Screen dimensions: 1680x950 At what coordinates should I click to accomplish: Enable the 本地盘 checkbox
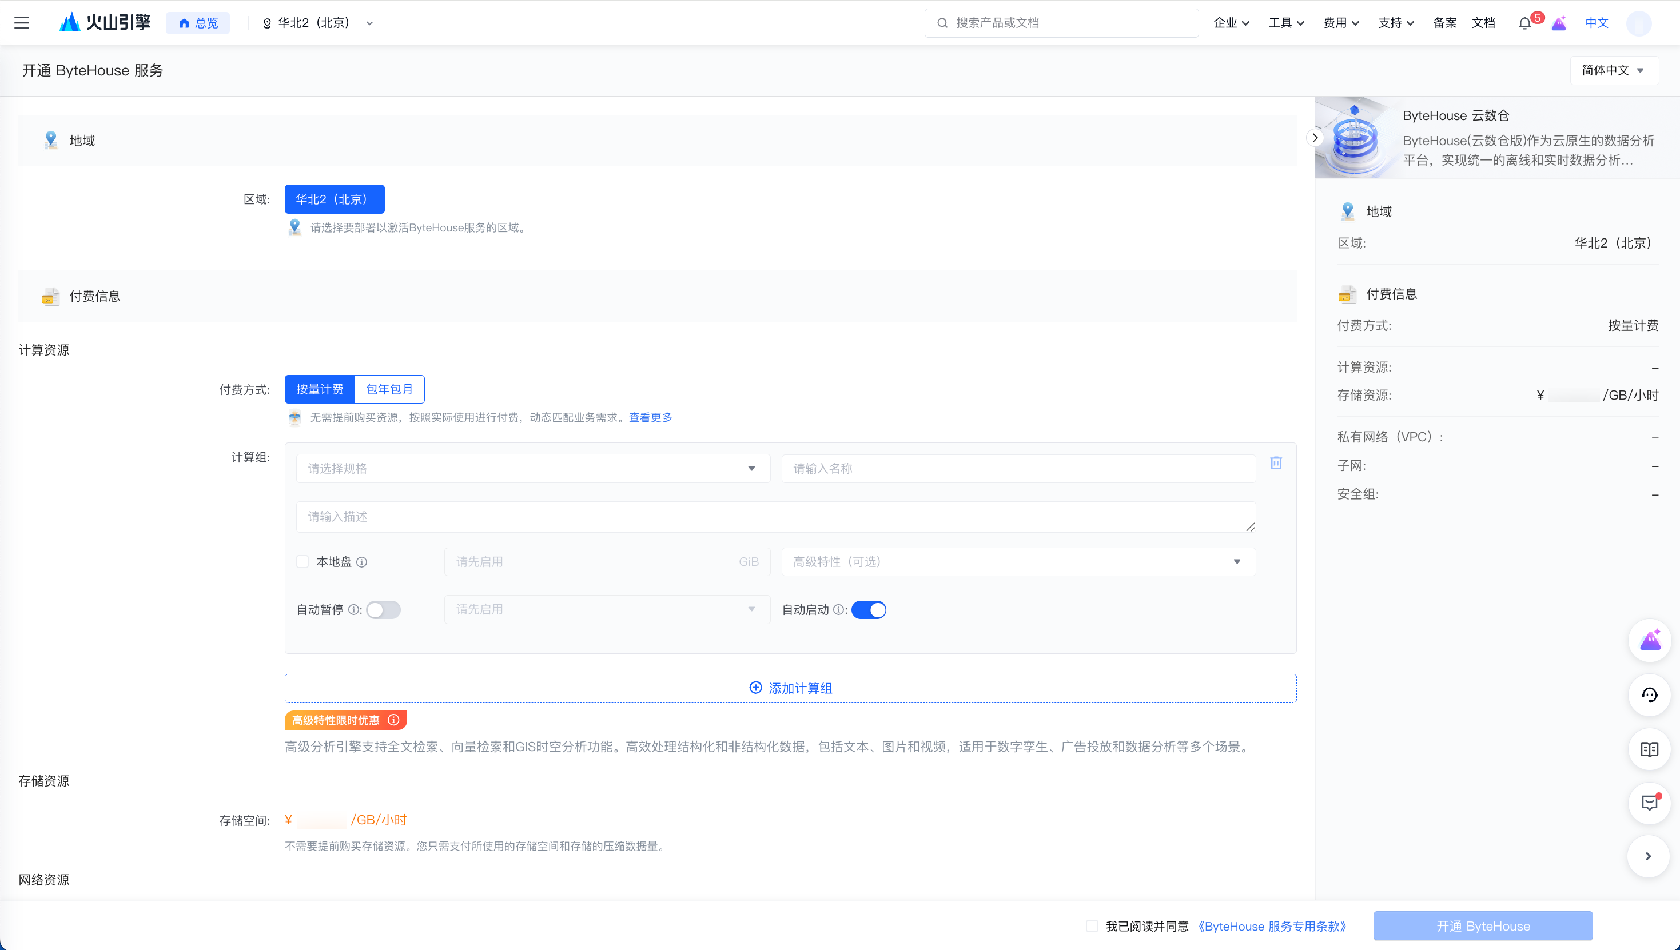(302, 562)
